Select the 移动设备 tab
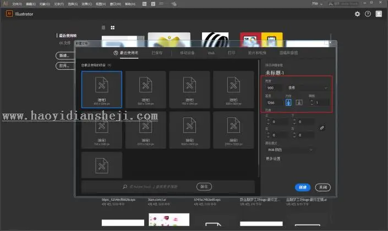 [x=187, y=53]
